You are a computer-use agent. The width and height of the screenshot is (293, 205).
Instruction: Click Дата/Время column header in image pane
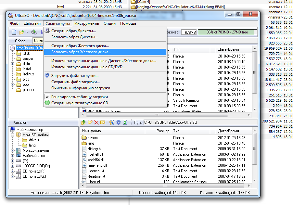coord(234,49)
